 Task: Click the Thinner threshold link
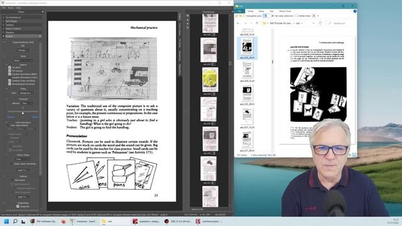(x=11, y=117)
